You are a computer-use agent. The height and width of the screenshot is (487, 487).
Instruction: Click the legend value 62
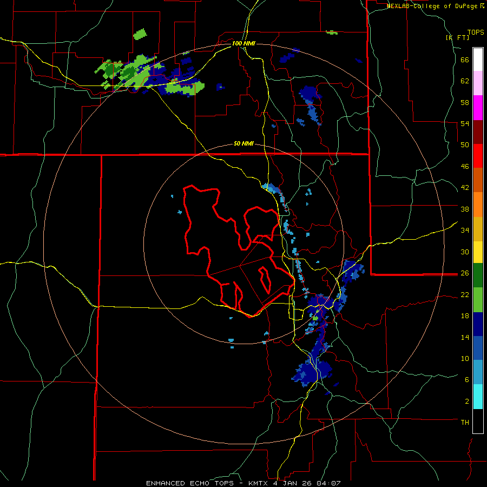click(465, 81)
